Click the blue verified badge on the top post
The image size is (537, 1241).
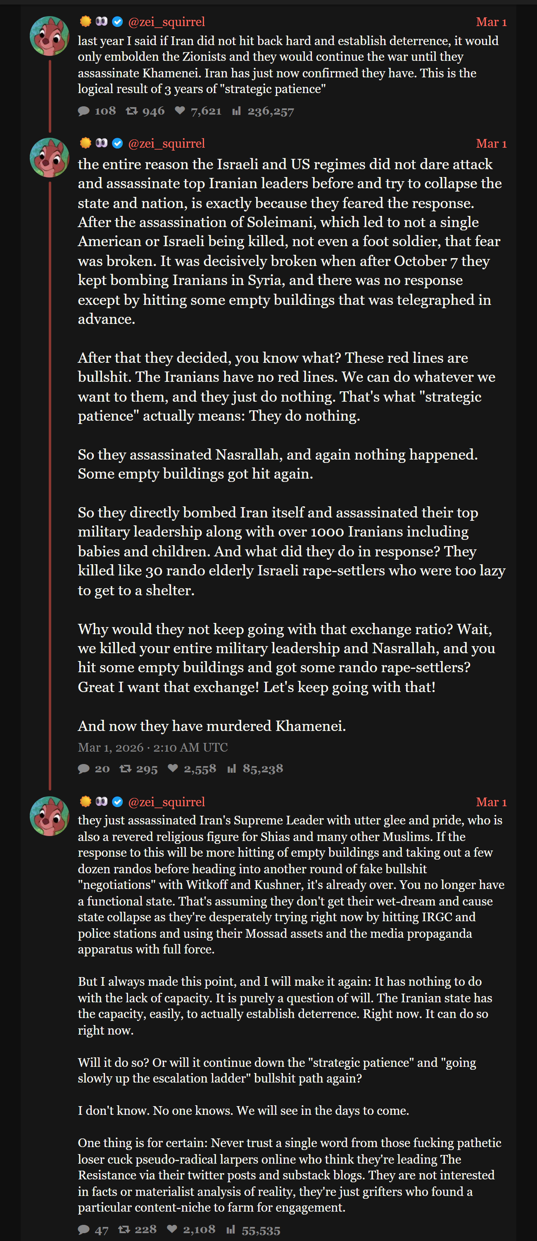[117, 22]
